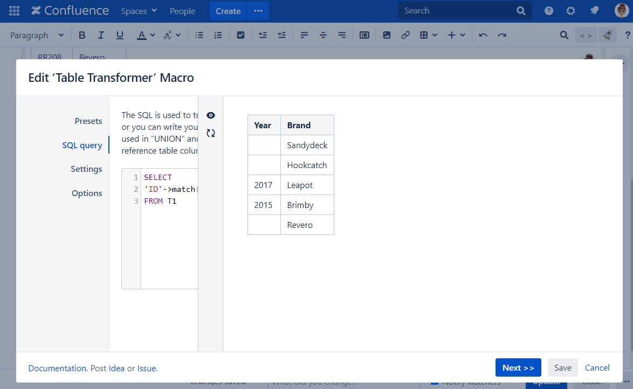Screen dimensions: 633x389
Task: Apply the text color button
Action: click(x=141, y=35)
